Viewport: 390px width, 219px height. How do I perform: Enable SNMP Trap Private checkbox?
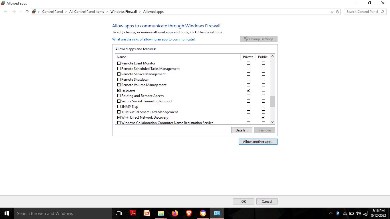coord(248,107)
